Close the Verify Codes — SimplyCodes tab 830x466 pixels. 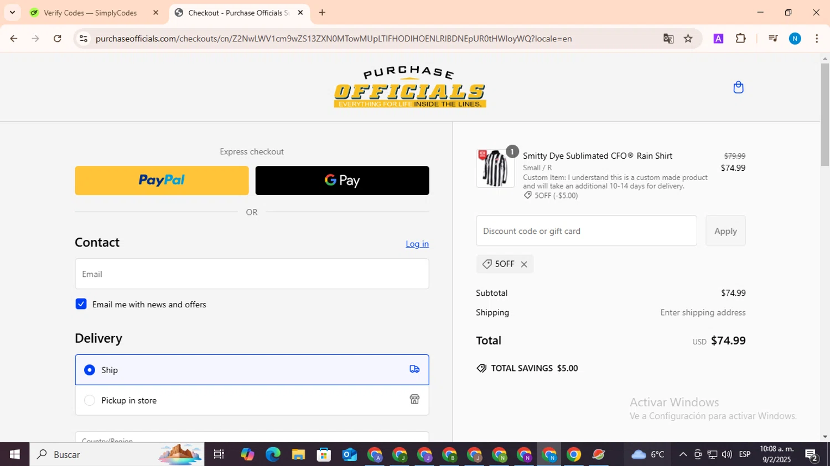pos(155,12)
